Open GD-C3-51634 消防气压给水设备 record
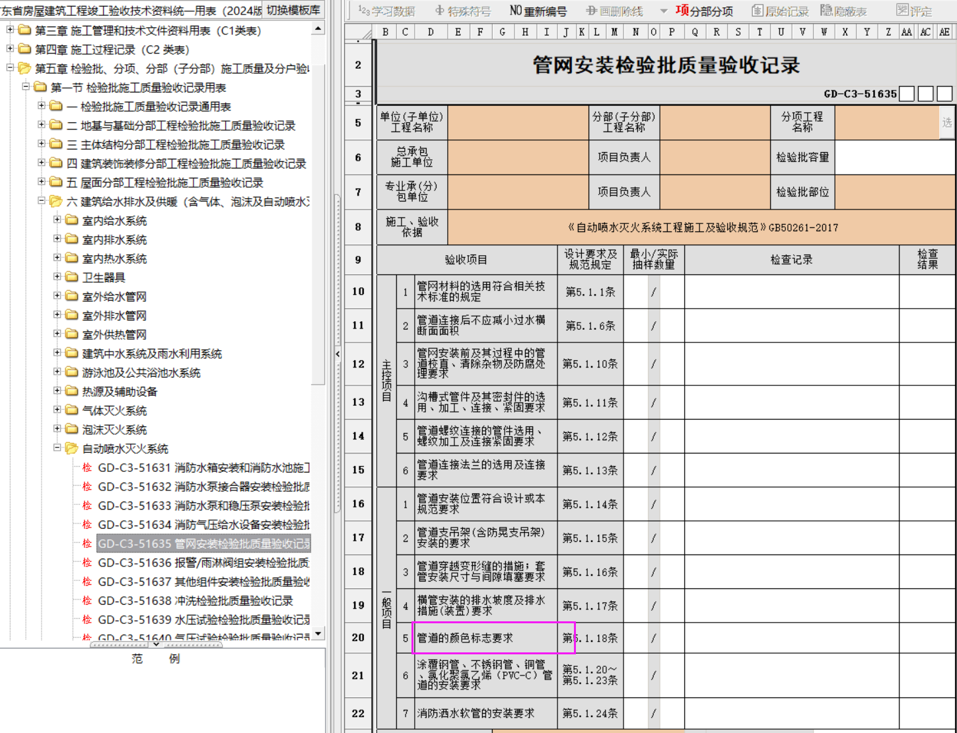Image resolution: width=957 pixels, height=733 pixels. (203, 525)
